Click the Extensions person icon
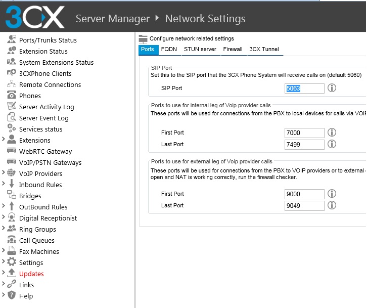Image resolution: width=367 pixels, height=308 pixels. [x=12, y=139]
